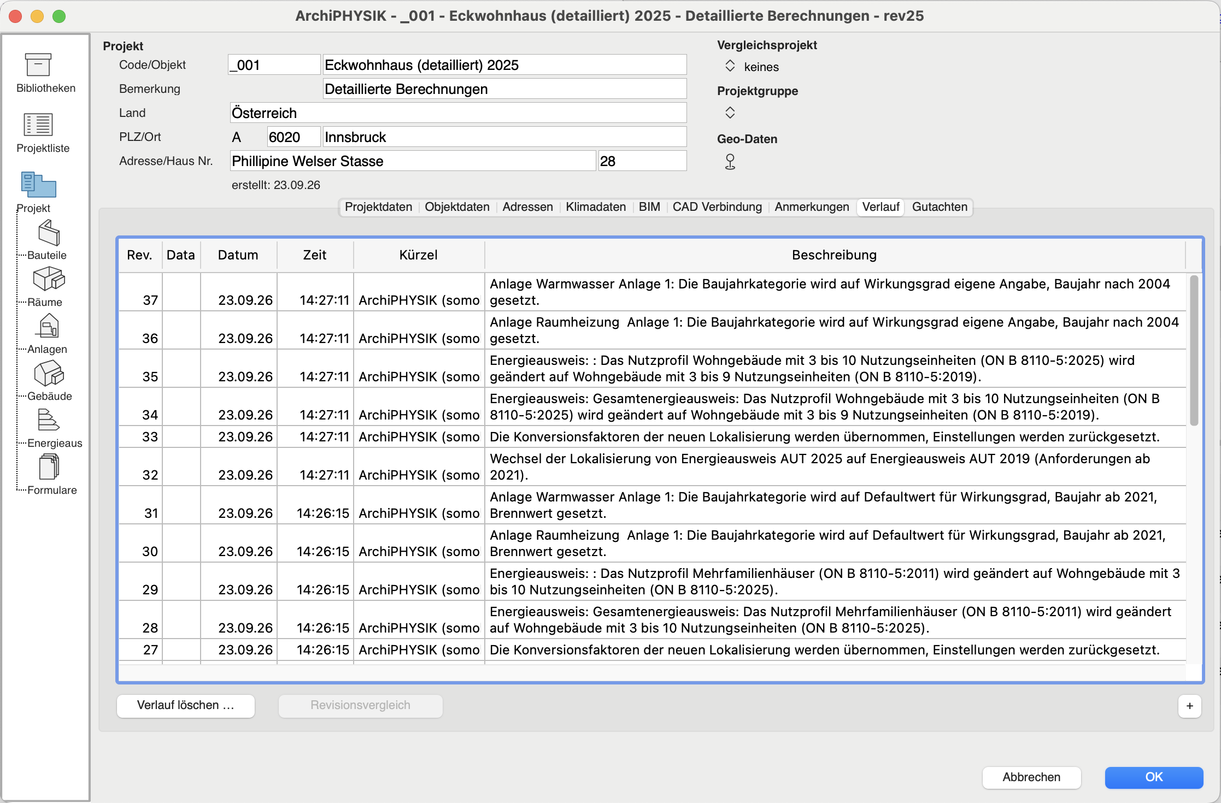Click the Revisionsvergleich button
Image resolution: width=1221 pixels, height=803 pixels.
point(360,705)
